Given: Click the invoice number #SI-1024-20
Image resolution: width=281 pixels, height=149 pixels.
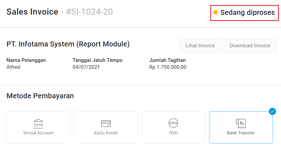Looking at the screenshot, I should (90, 12).
